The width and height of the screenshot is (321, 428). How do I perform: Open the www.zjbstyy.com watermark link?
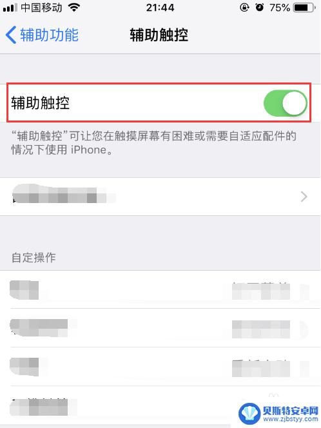291,419
